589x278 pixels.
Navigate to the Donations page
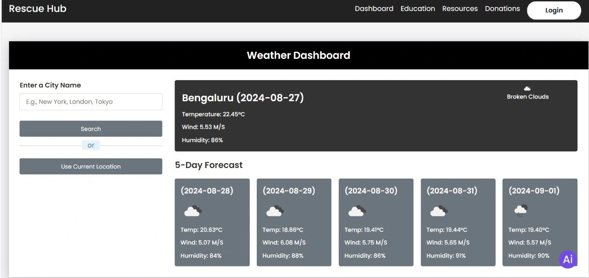click(x=502, y=9)
